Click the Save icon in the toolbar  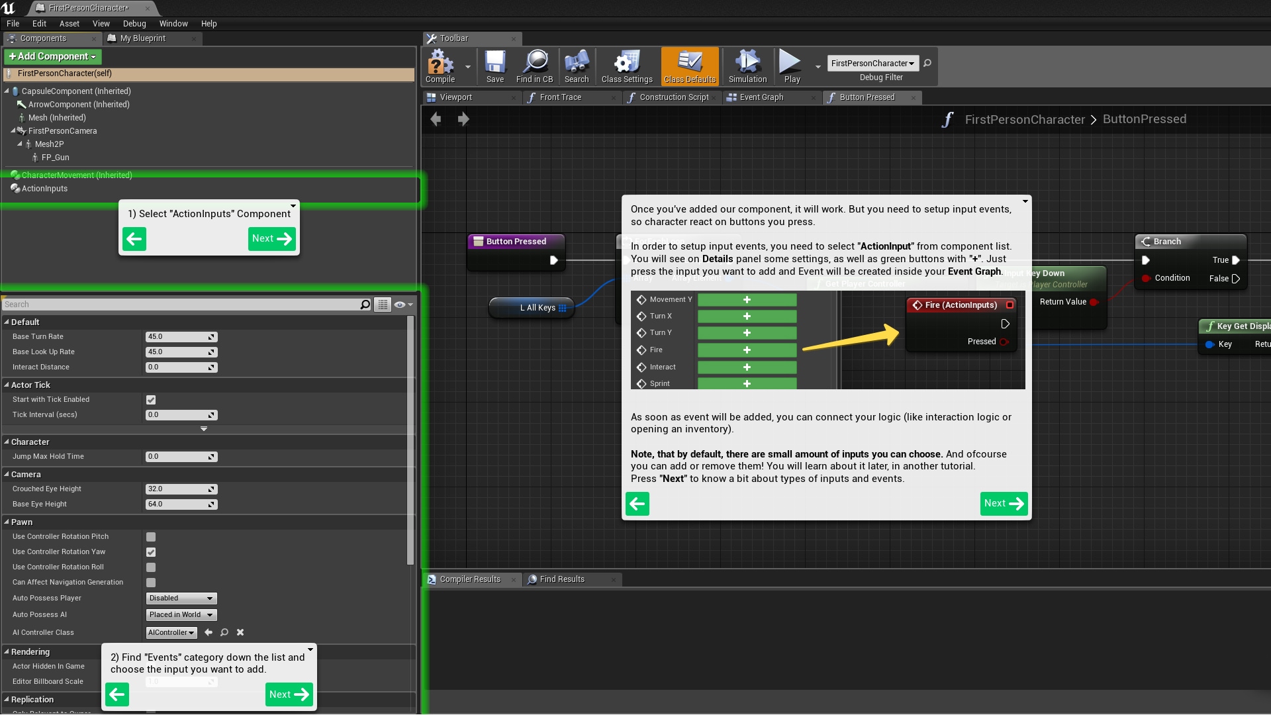494,66
